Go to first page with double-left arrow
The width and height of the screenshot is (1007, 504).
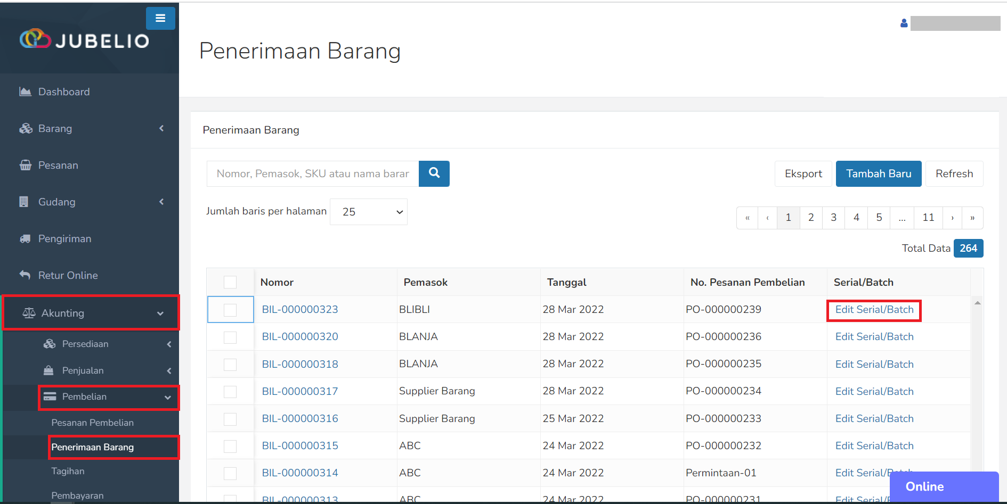click(x=748, y=218)
